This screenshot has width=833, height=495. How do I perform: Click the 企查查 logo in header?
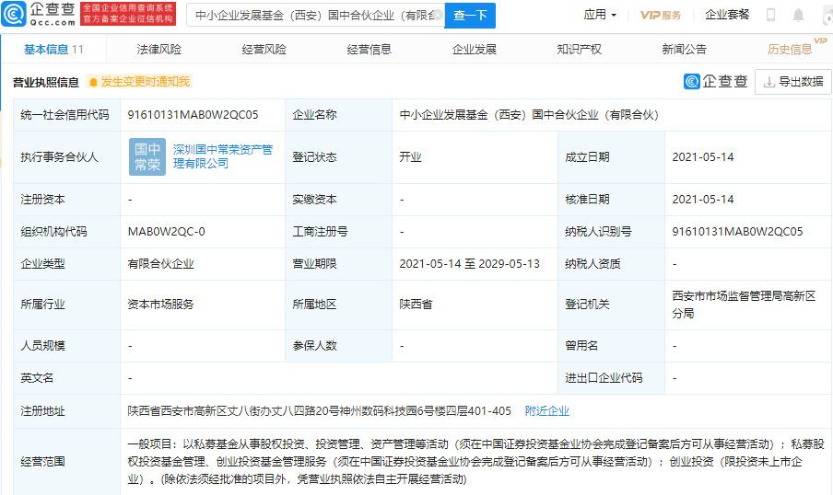39,14
